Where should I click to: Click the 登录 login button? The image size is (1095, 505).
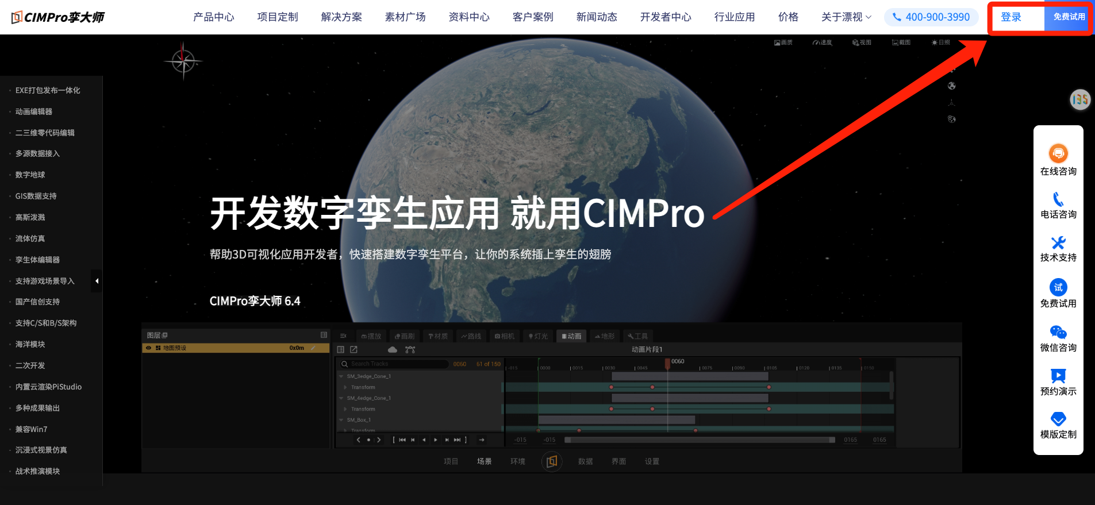(1011, 17)
